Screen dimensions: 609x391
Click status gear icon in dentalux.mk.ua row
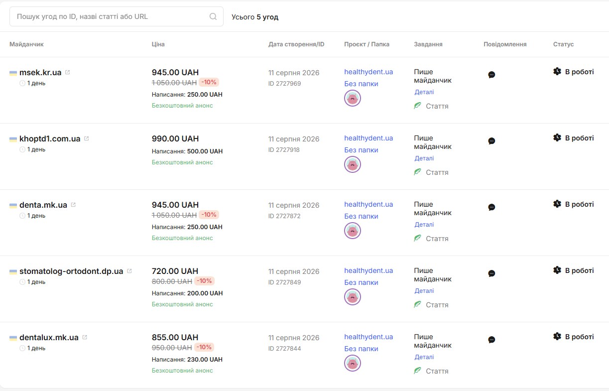click(x=557, y=336)
